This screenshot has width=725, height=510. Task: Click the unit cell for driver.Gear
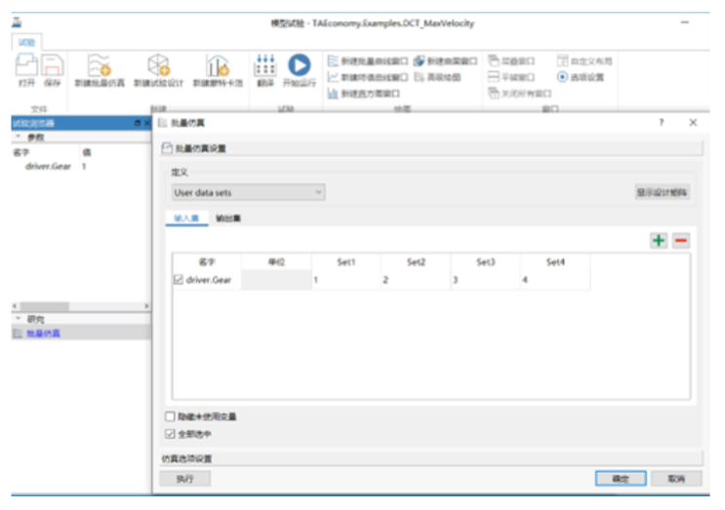276,280
